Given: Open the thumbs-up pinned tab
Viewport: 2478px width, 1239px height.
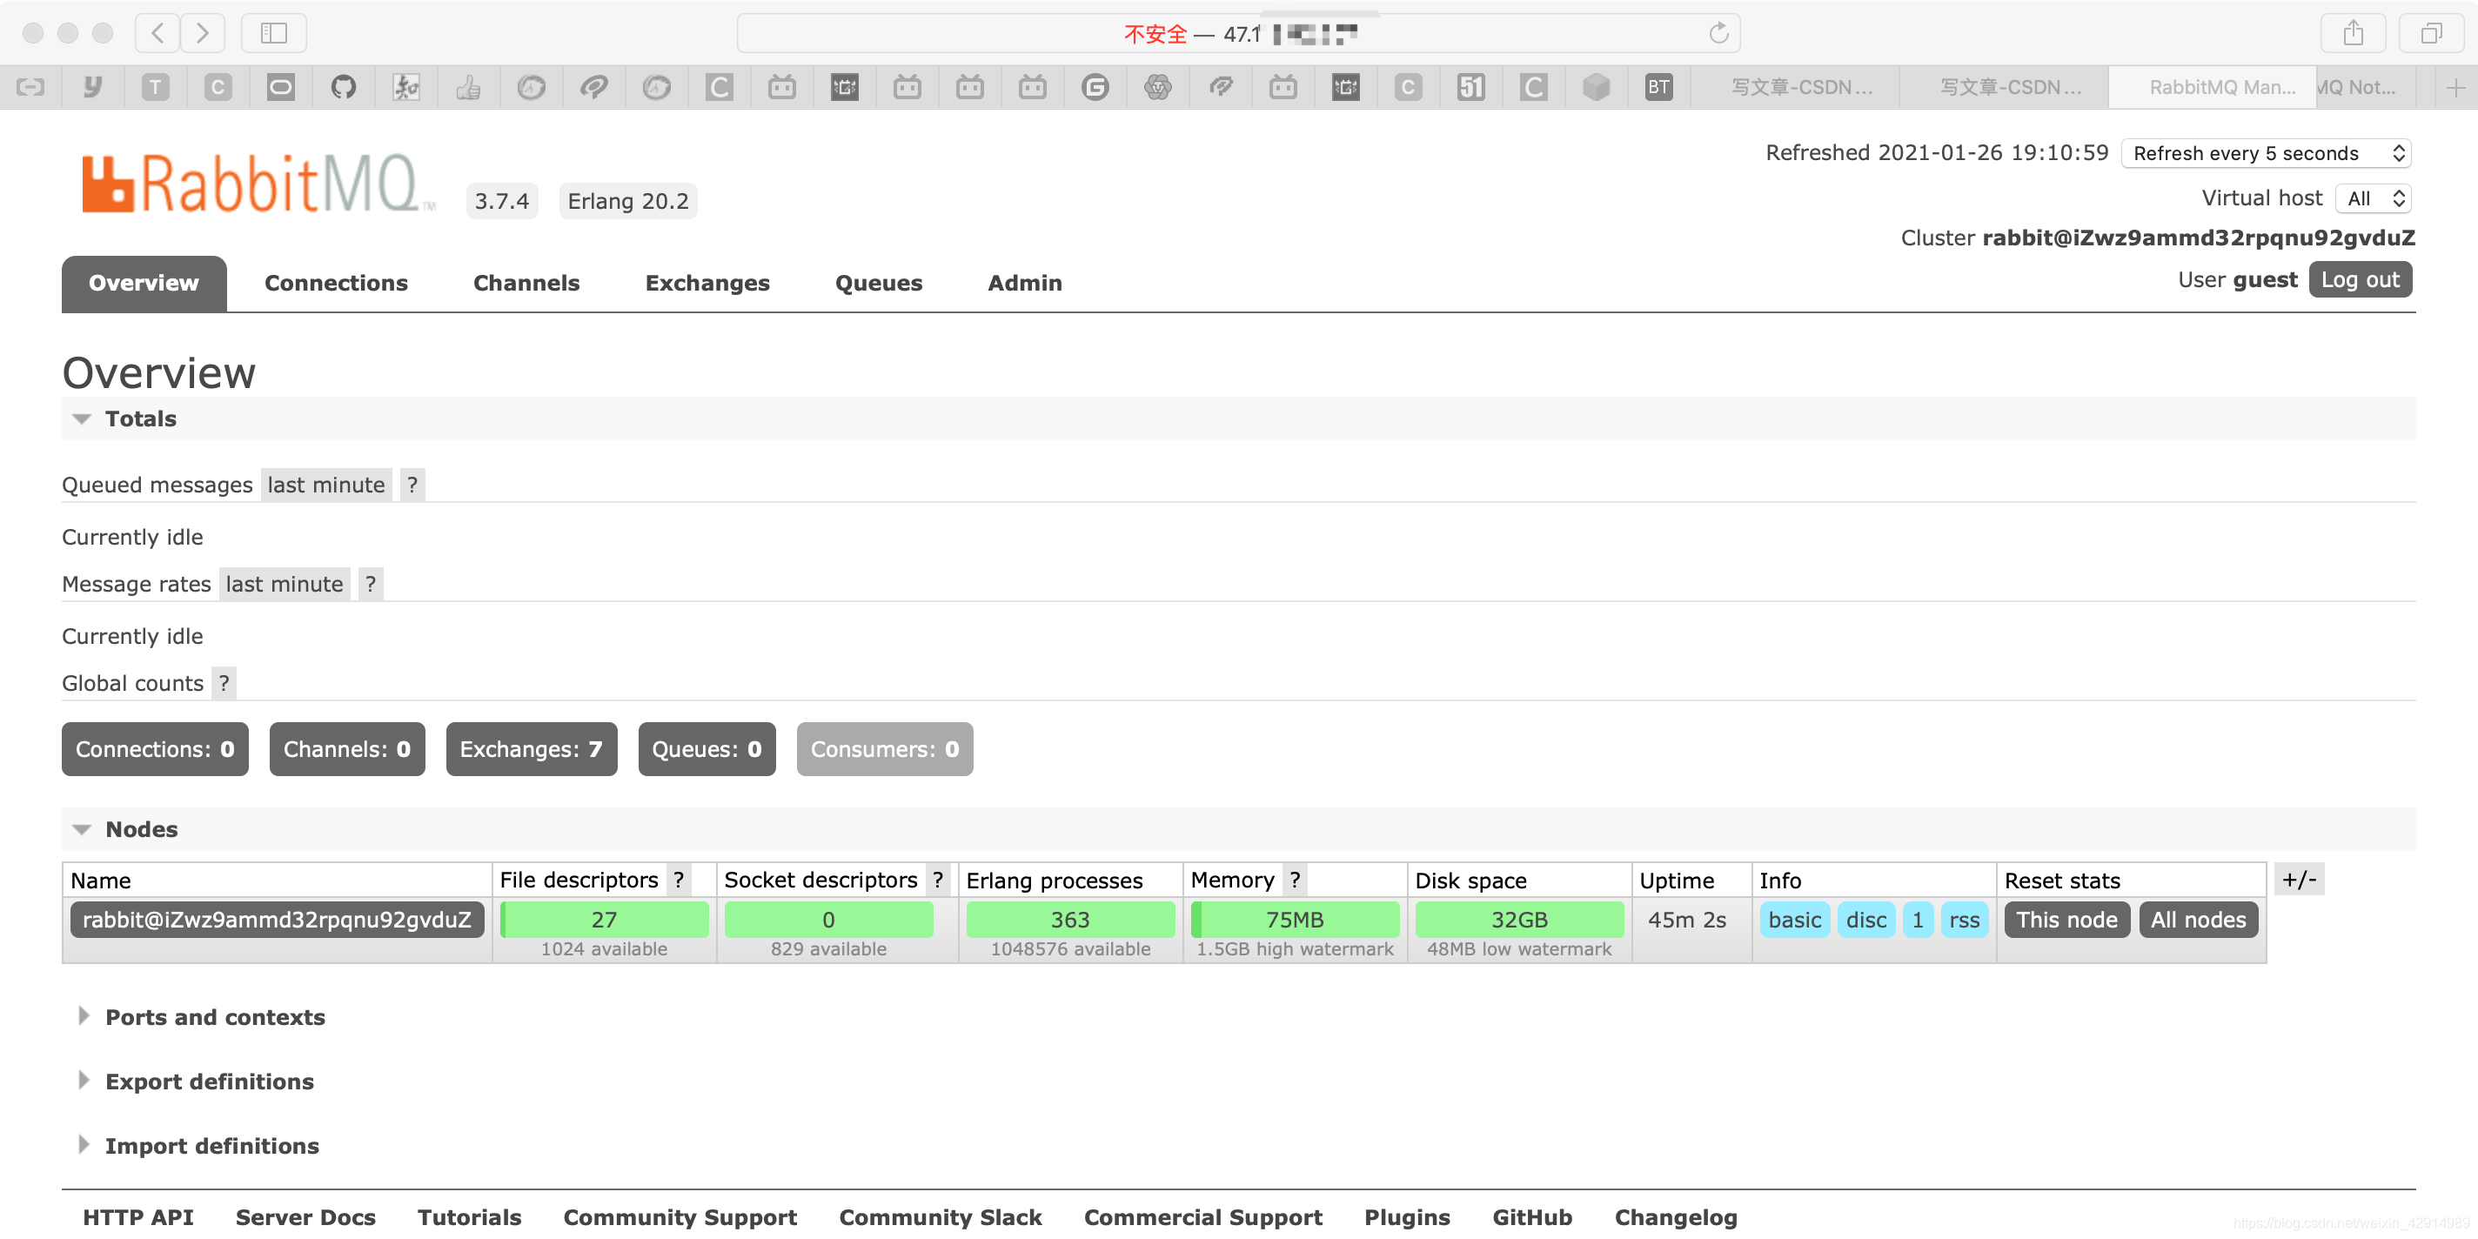Looking at the screenshot, I should point(468,88).
